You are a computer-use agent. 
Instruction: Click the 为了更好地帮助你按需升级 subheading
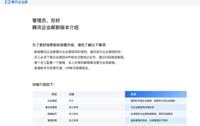[70, 45]
